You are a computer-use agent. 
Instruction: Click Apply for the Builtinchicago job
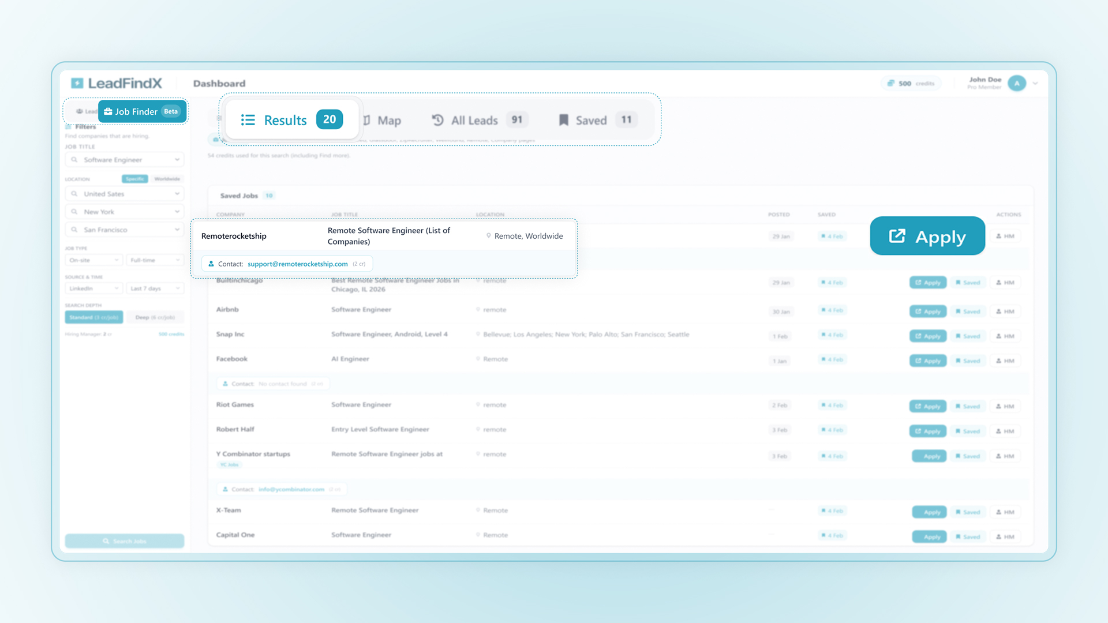point(928,283)
